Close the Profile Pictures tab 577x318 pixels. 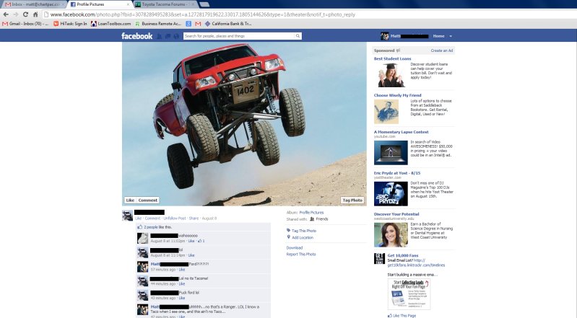[x=128, y=4]
